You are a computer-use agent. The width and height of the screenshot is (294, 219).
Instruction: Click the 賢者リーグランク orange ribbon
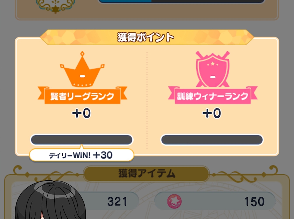[x=82, y=95]
